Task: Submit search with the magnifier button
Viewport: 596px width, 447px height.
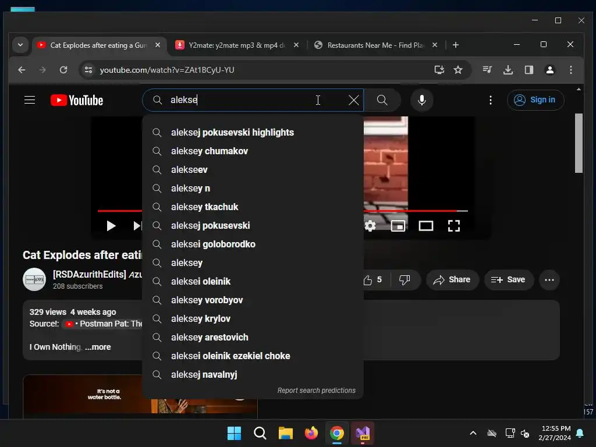Action: (x=382, y=100)
